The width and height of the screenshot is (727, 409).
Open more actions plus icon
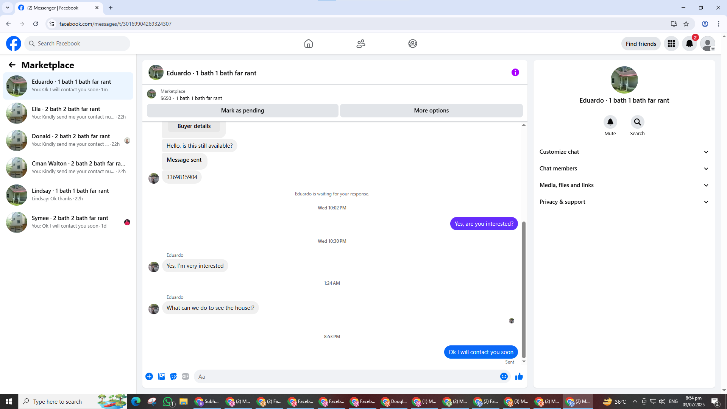point(149,376)
